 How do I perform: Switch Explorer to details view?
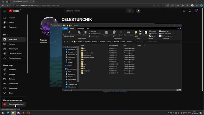click(x=178, y=90)
